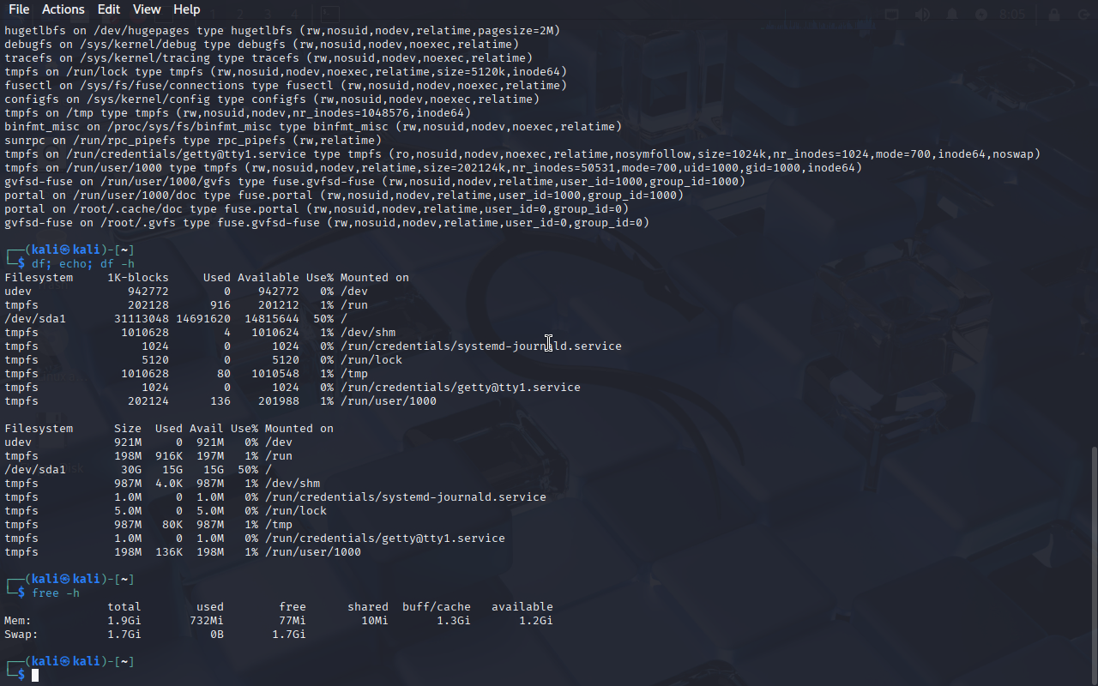The width and height of the screenshot is (1098, 686).
Task: Click the empty prompt line with the cursor block
Action: [x=21, y=675]
